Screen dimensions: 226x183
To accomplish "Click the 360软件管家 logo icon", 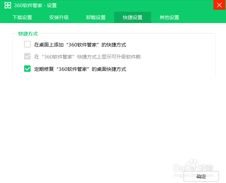I will [7, 5].
